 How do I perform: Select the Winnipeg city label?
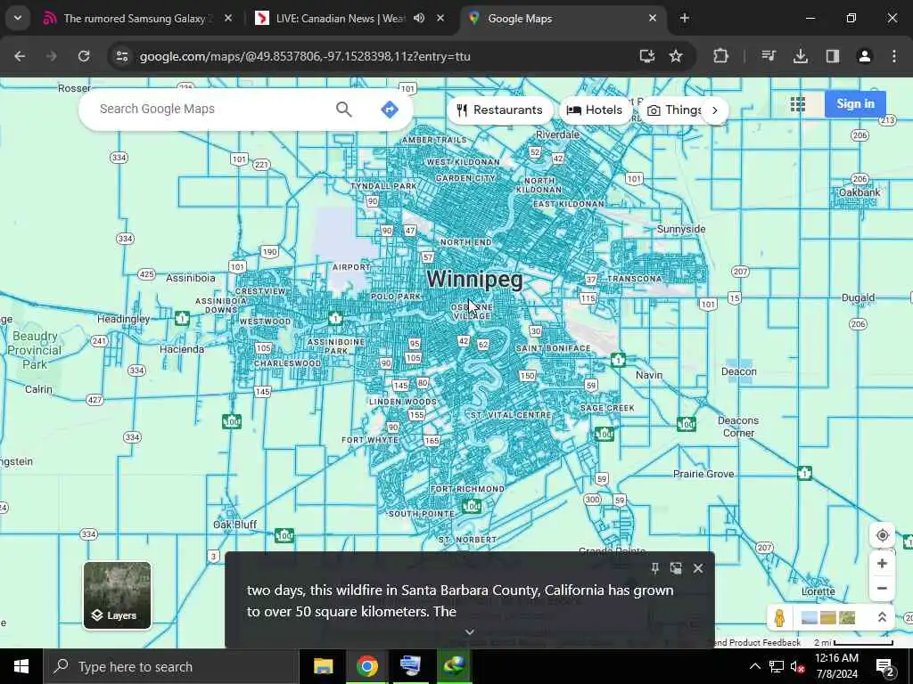click(474, 279)
